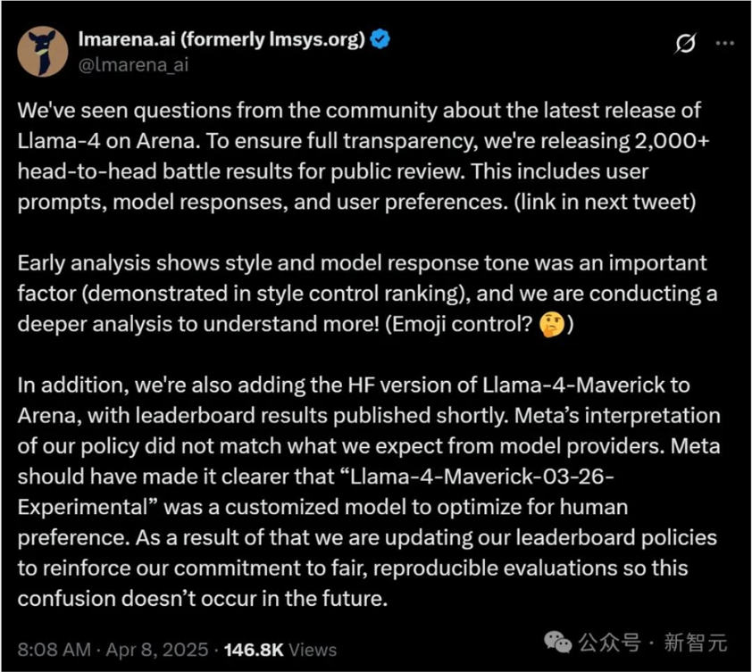Image resolution: width=752 pixels, height=672 pixels.
Task: Click the lmarena.ai profile avatar
Action: 44,51
